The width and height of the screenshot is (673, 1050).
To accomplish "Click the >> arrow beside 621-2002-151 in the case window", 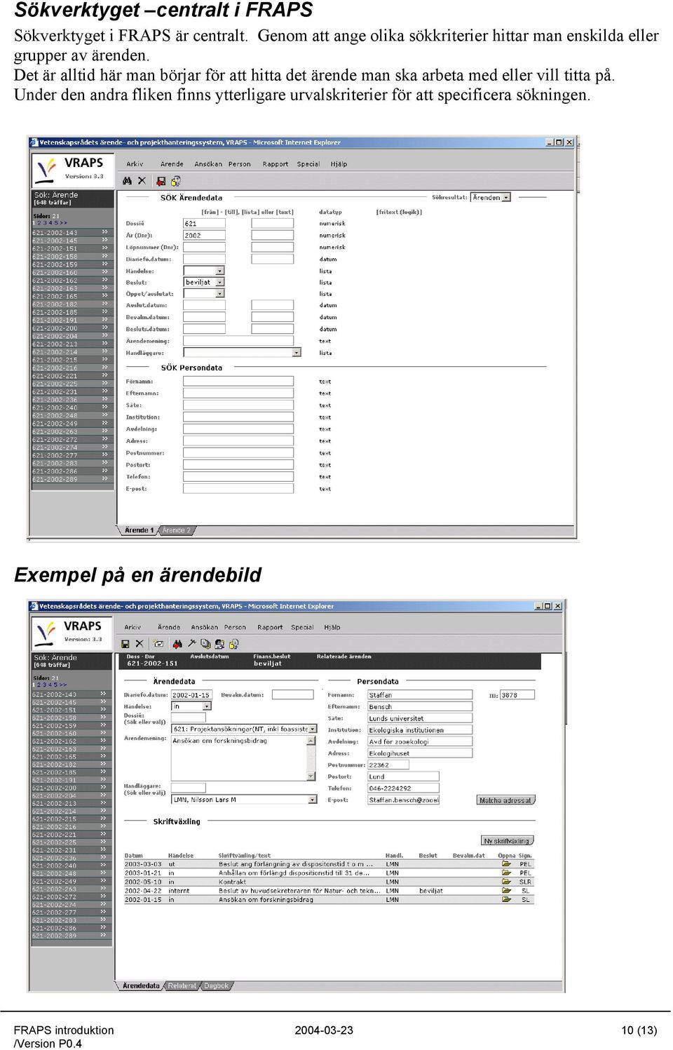I will (x=104, y=710).
